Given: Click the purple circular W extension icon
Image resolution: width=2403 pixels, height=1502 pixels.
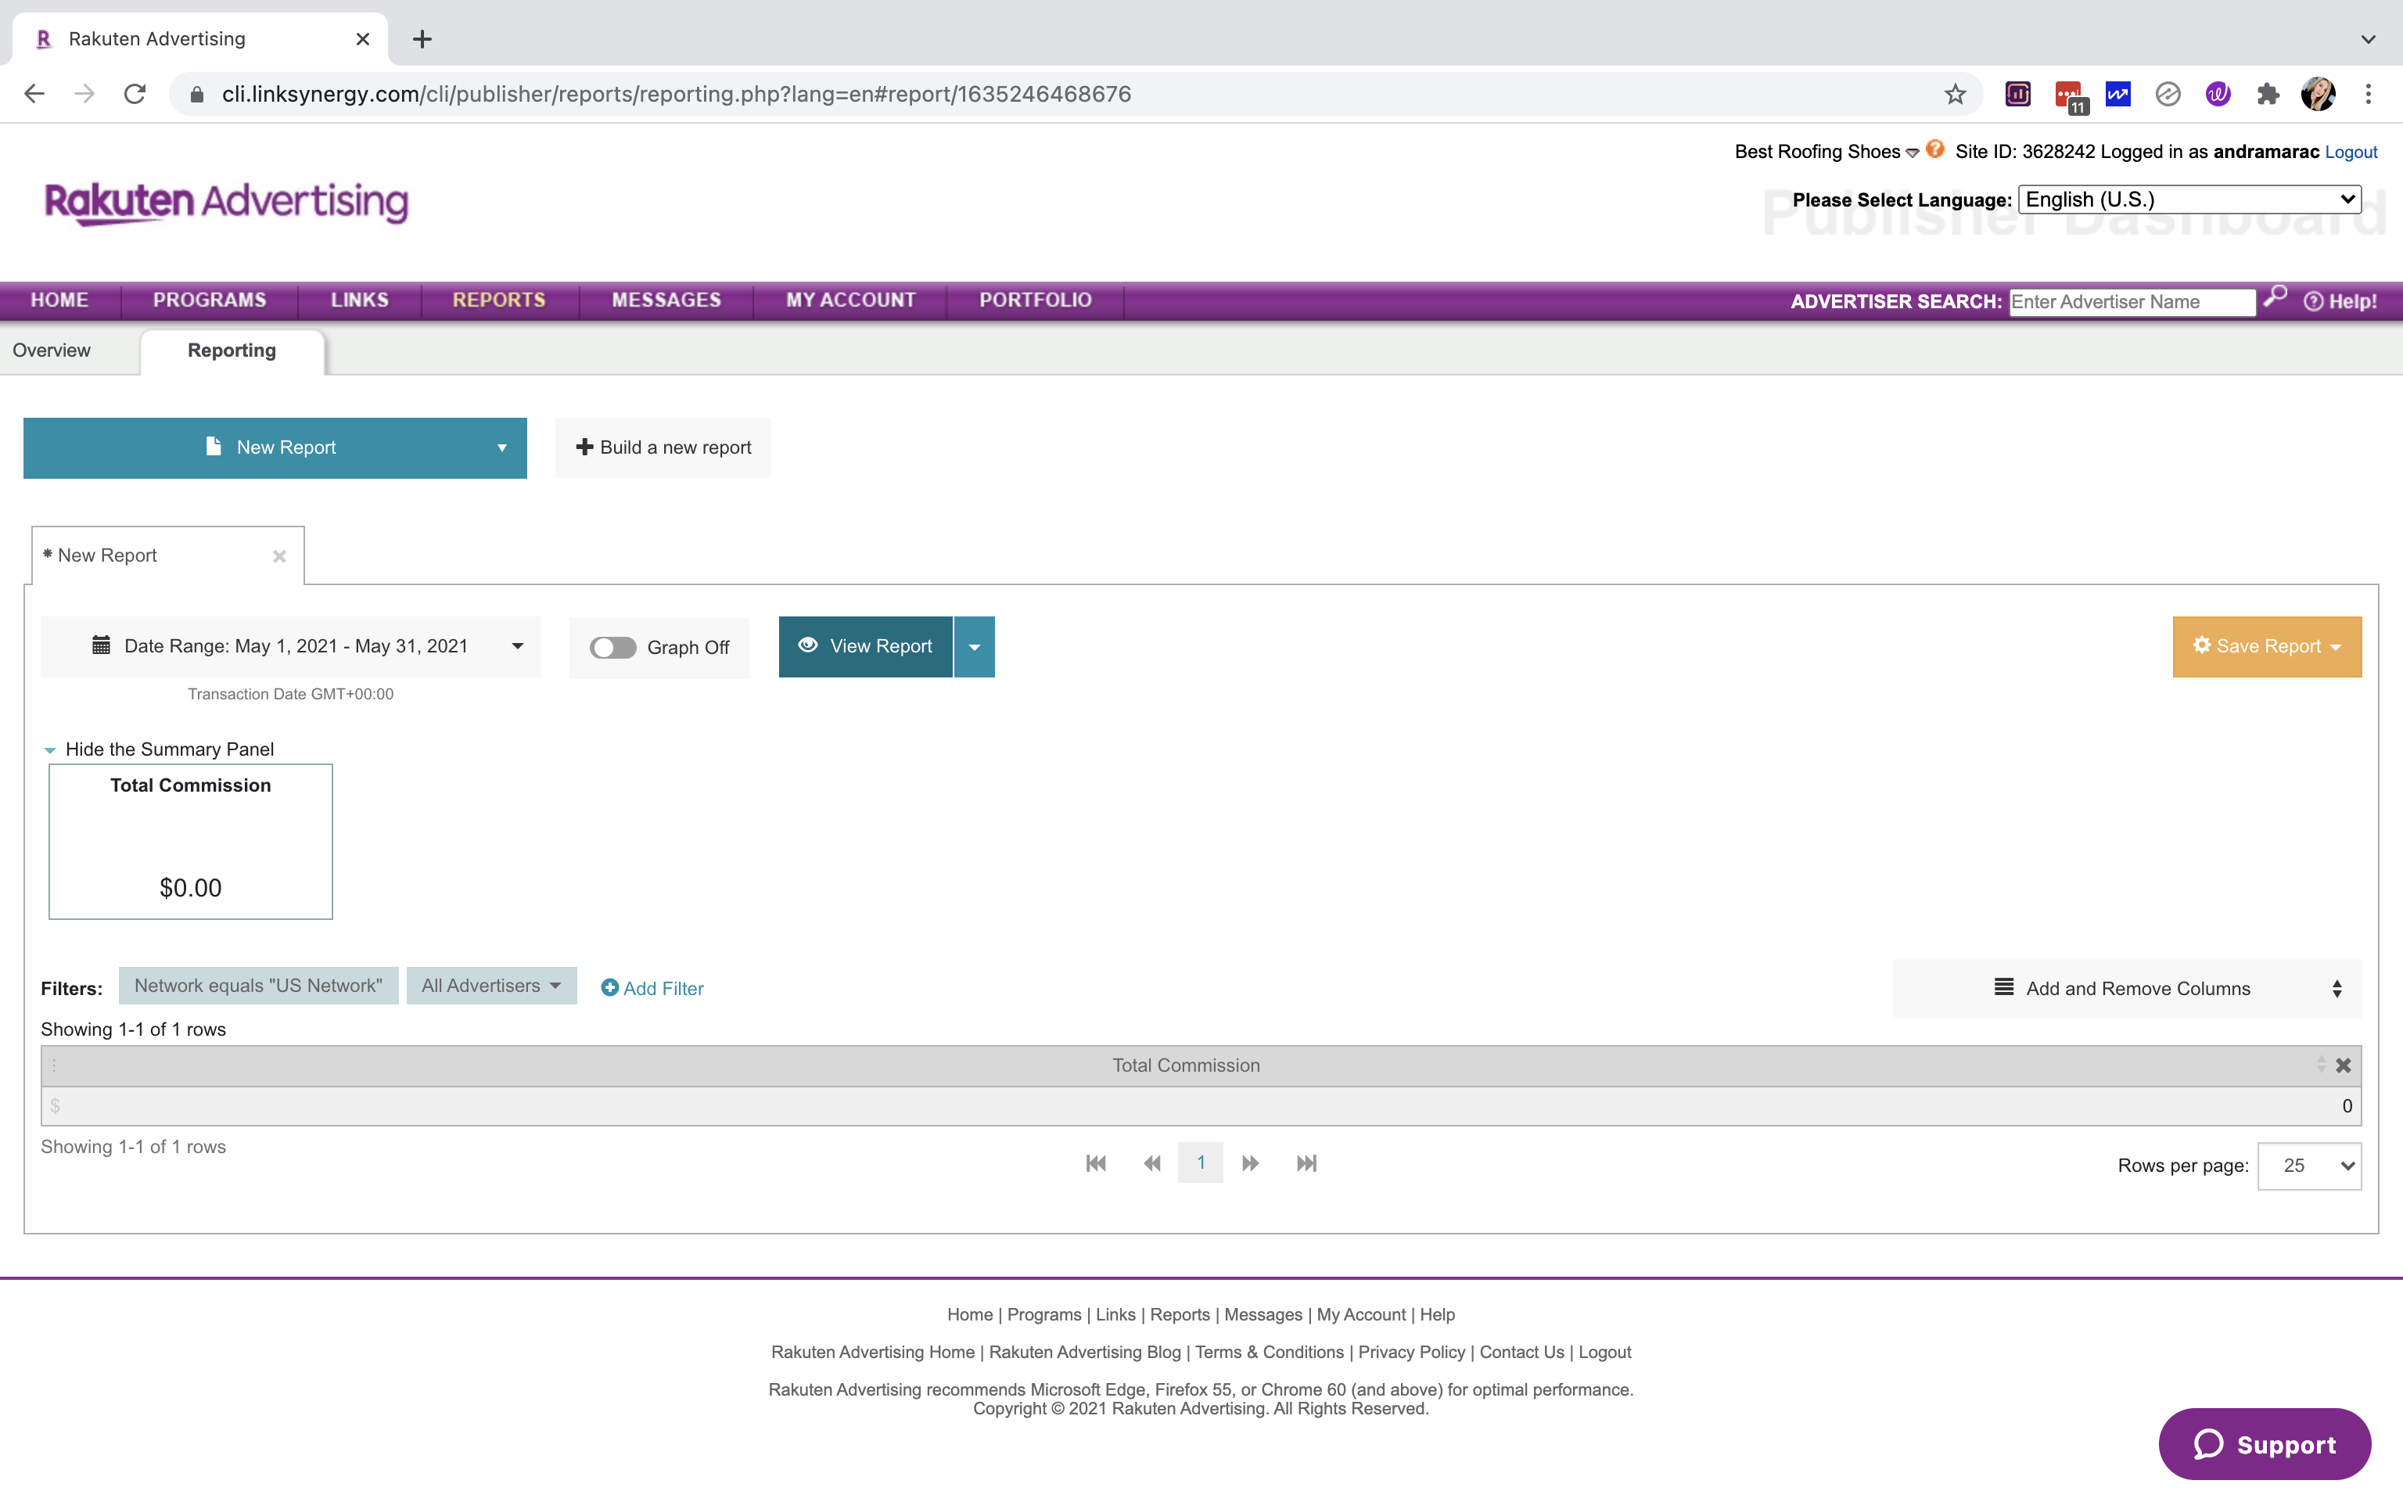Looking at the screenshot, I should point(2218,95).
